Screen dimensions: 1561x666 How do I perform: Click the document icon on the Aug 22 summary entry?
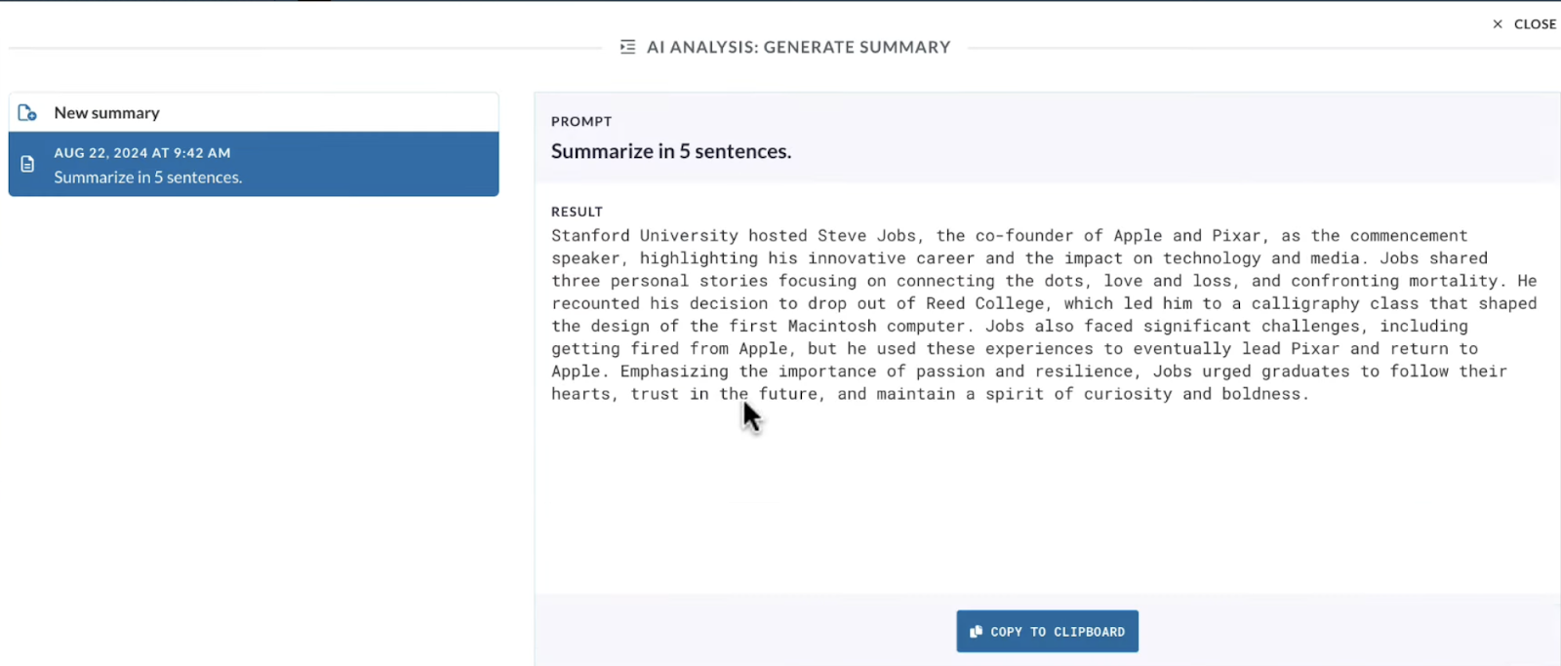[27, 164]
